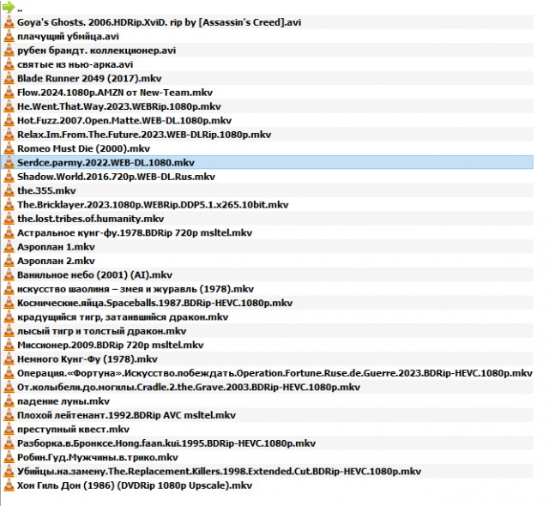This screenshot has height=506, width=549.
Task: Select file name Romeo Must Die (2000).mkv
Action: [83, 148]
